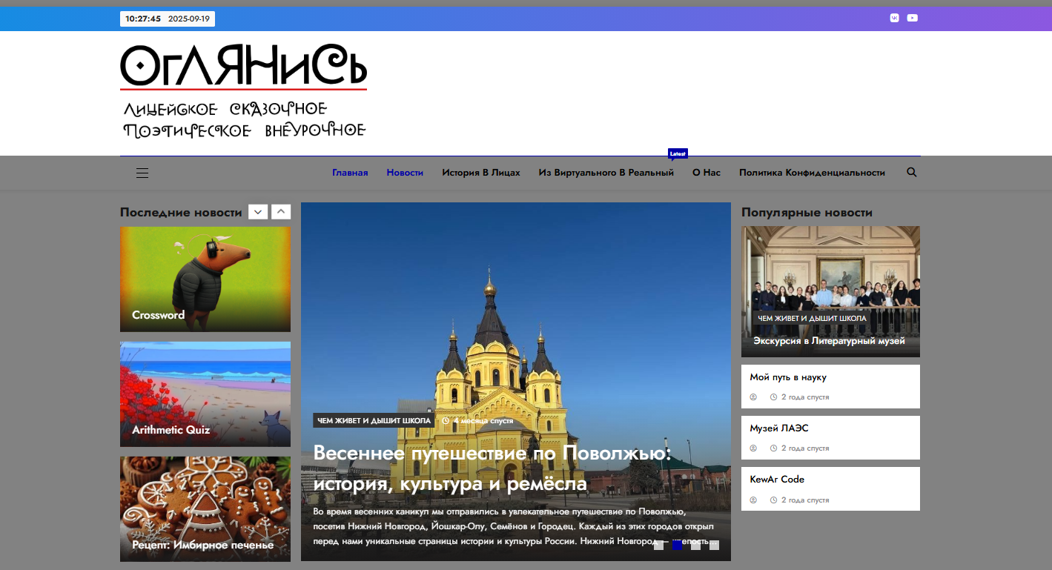The width and height of the screenshot is (1052, 570).
Task: Click clock icon under Мой путь в науку
Action: click(773, 397)
